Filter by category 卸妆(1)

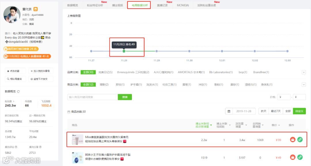[120, 84]
